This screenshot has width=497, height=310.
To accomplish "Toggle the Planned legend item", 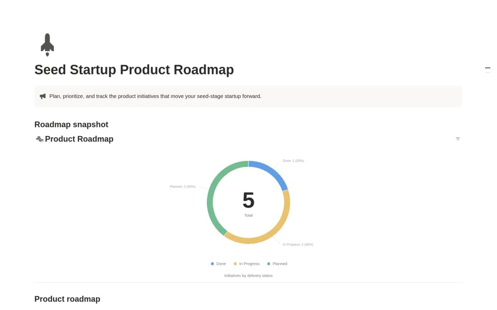I will 277,264.
